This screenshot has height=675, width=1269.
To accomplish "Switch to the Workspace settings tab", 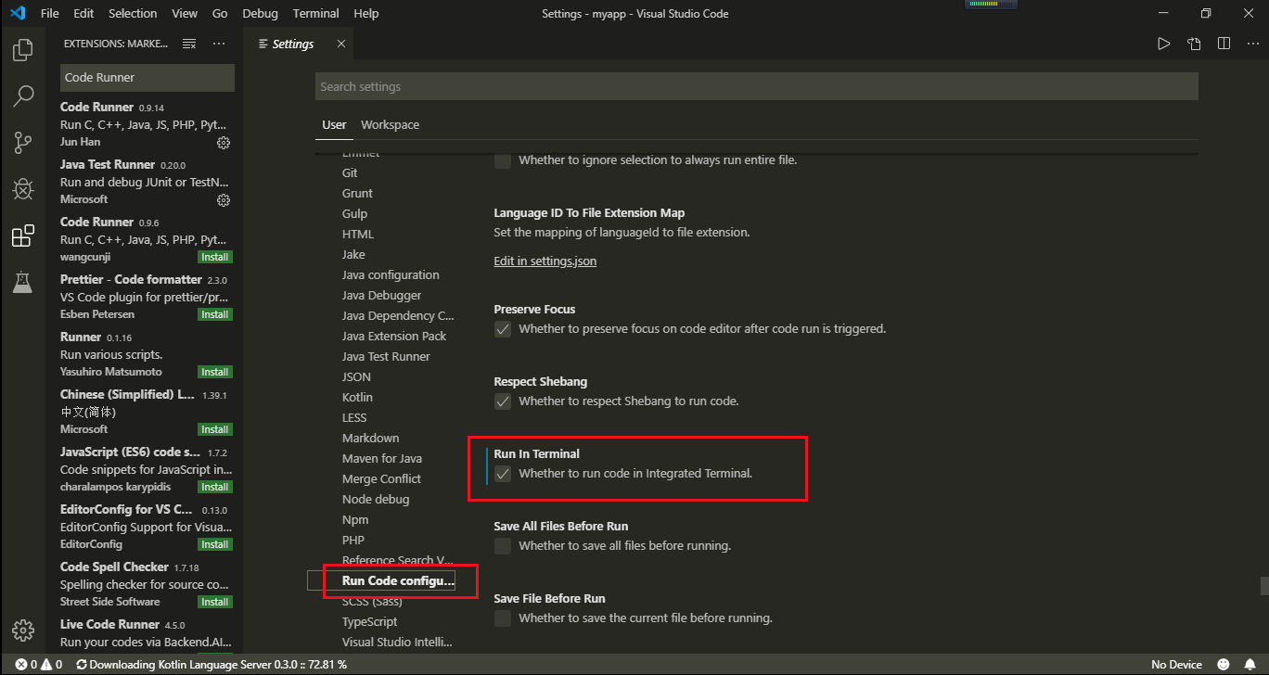I will (x=390, y=124).
